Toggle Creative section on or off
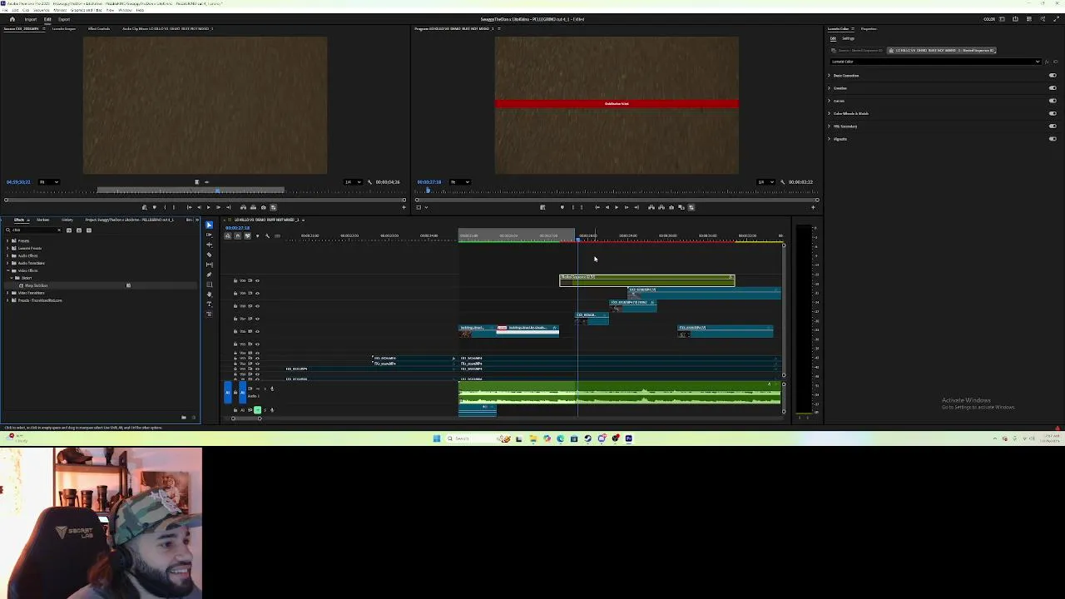This screenshot has height=599, width=1065. (1053, 88)
